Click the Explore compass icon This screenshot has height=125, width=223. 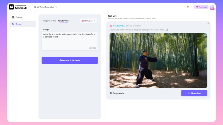pyautogui.click(x=13, y=17)
